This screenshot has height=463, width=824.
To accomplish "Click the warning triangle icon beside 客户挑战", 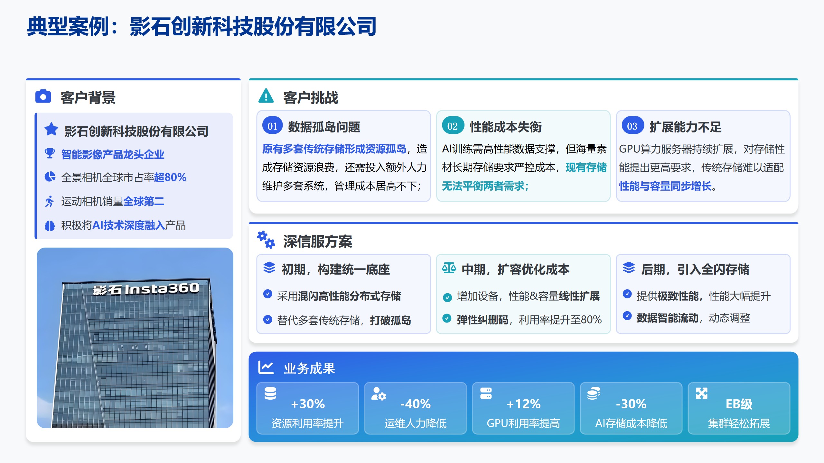I will (x=266, y=96).
